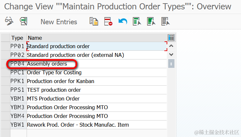Select type cell PP04
The width and height of the screenshot is (241, 137).
pos(19,64)
